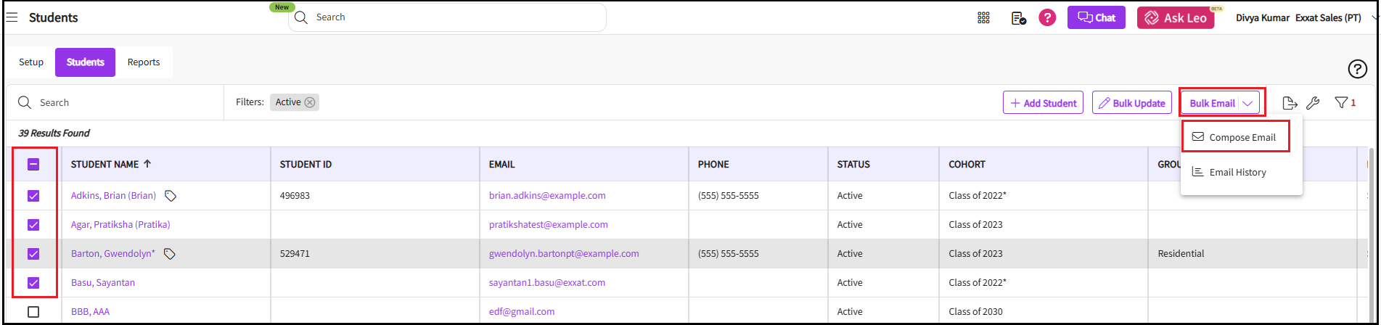Click the Add Student button
Viewport: 1381px width, 325px height.
tap(1043, 103)
